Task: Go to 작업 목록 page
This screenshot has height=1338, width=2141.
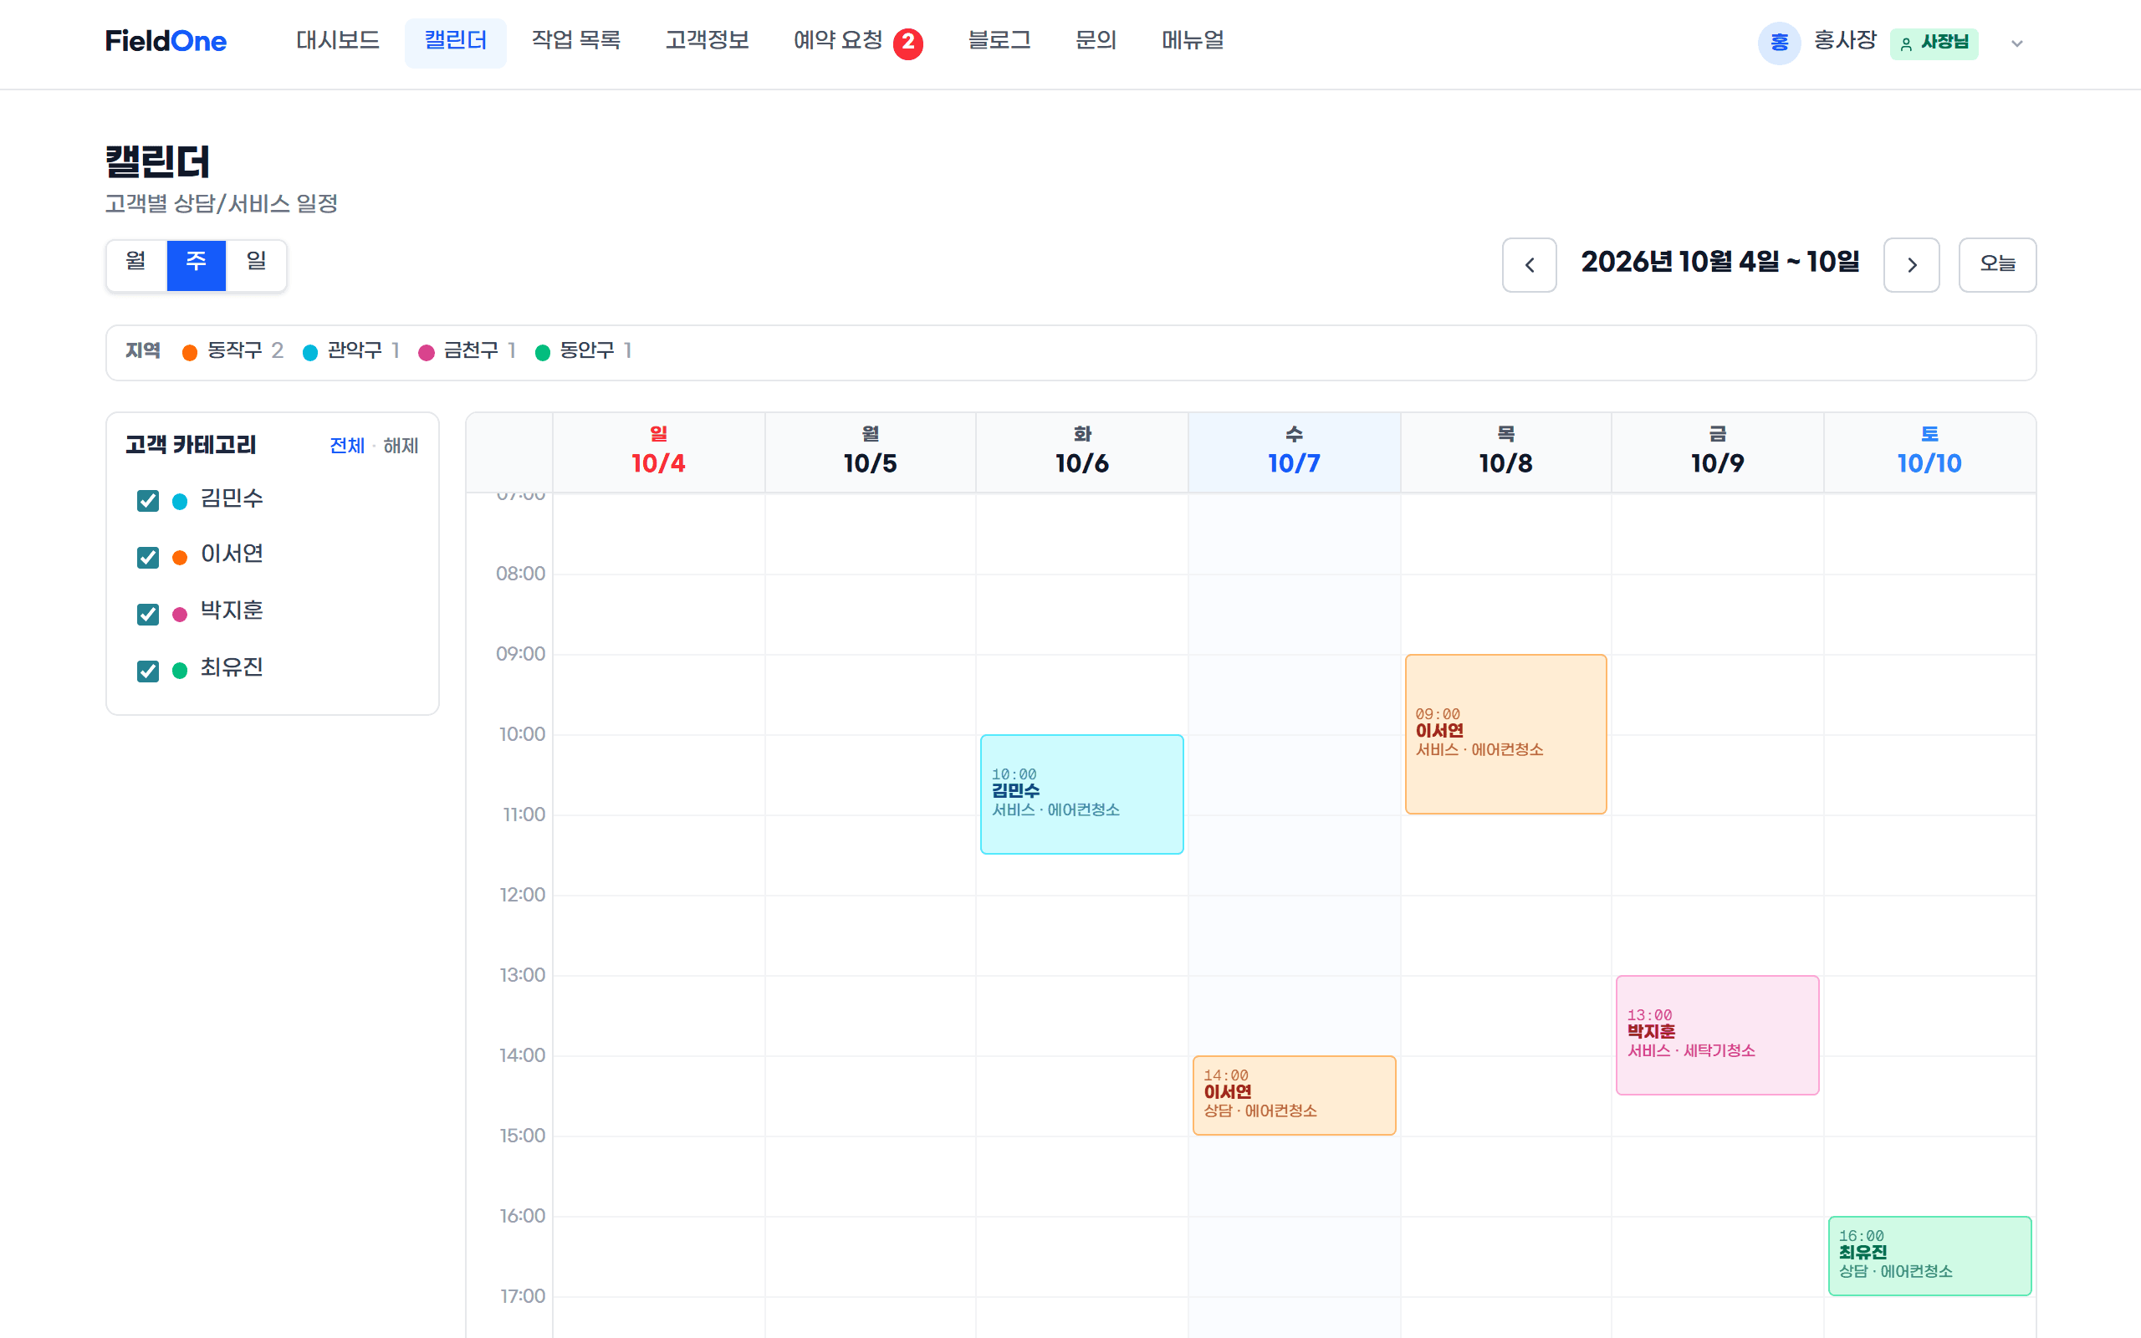Action: coord(576,42)
